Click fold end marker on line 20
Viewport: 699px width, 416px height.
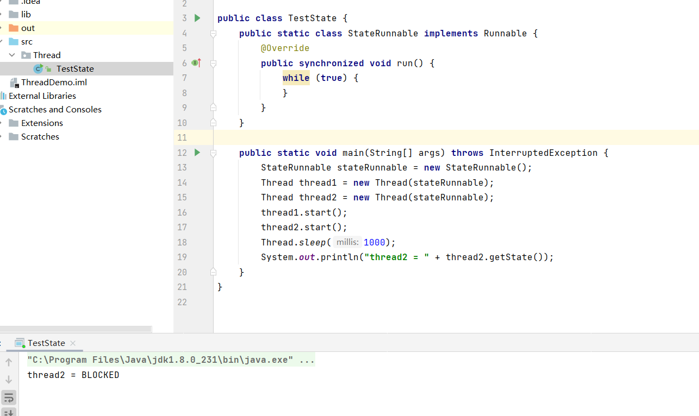pos(213,272)
